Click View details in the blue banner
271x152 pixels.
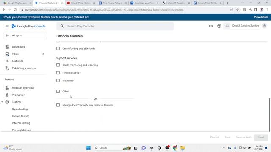pyautogui.click(x=261, y=17)
